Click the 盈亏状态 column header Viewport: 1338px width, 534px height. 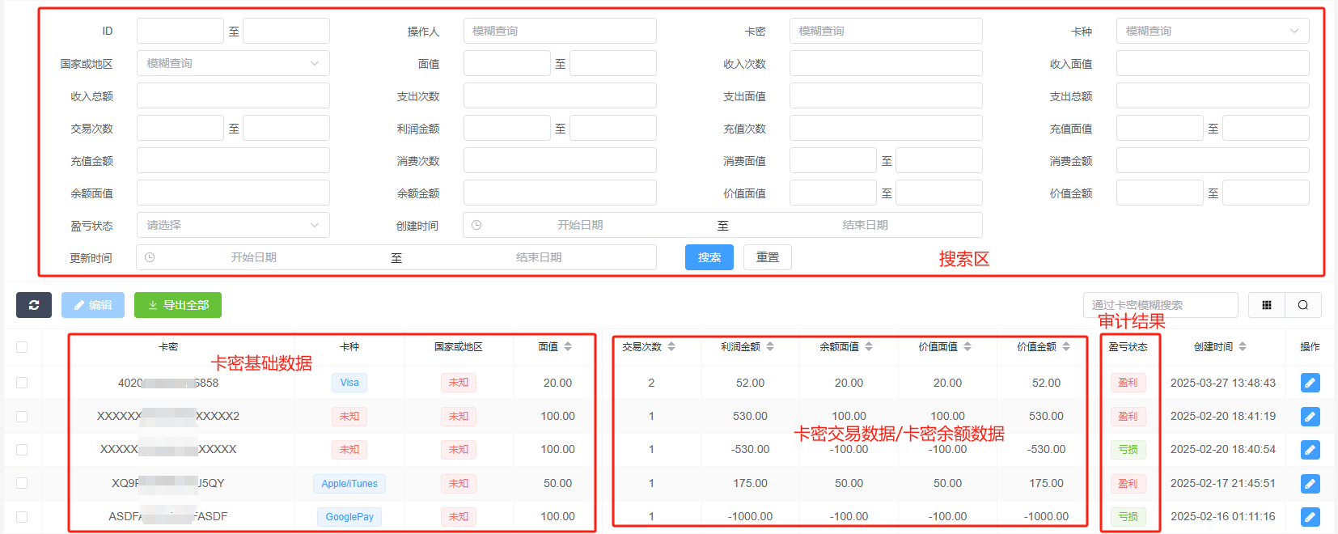tap(1128, 346)
